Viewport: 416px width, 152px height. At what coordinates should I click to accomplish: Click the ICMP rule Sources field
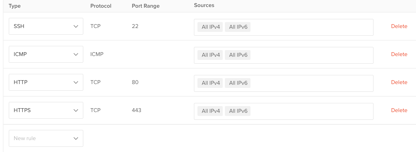click(311, 55)
